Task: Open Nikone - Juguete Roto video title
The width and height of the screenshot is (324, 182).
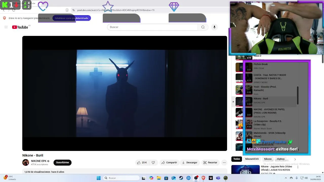Action: click(276, 168)
